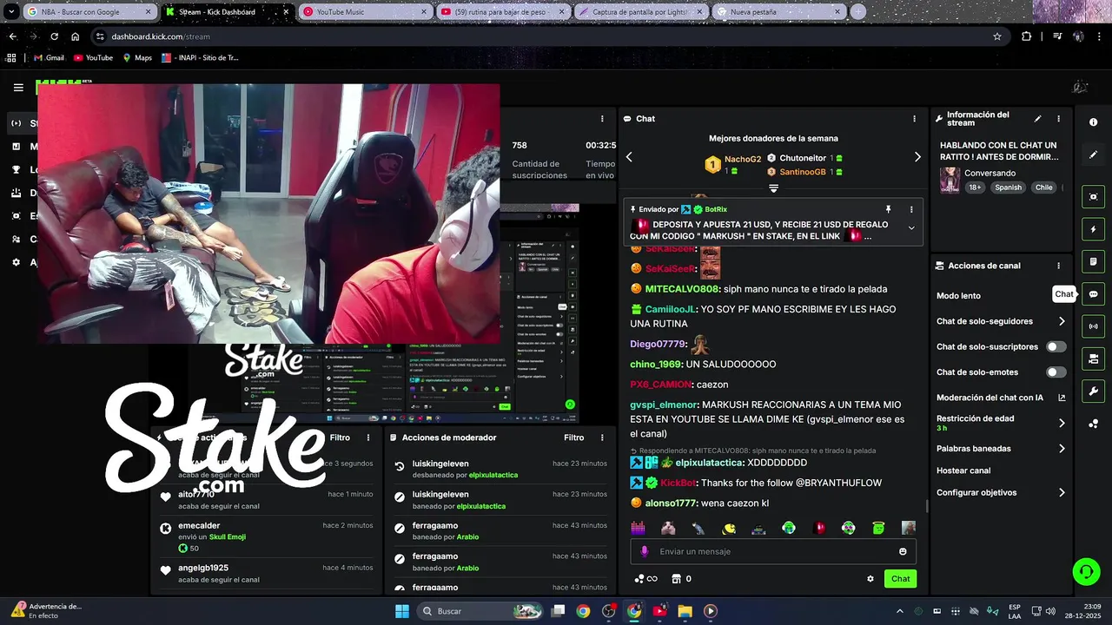Open pinned message three-dot menu
The width and height of the screenshot is (1112, 625).
click(911, 209)
